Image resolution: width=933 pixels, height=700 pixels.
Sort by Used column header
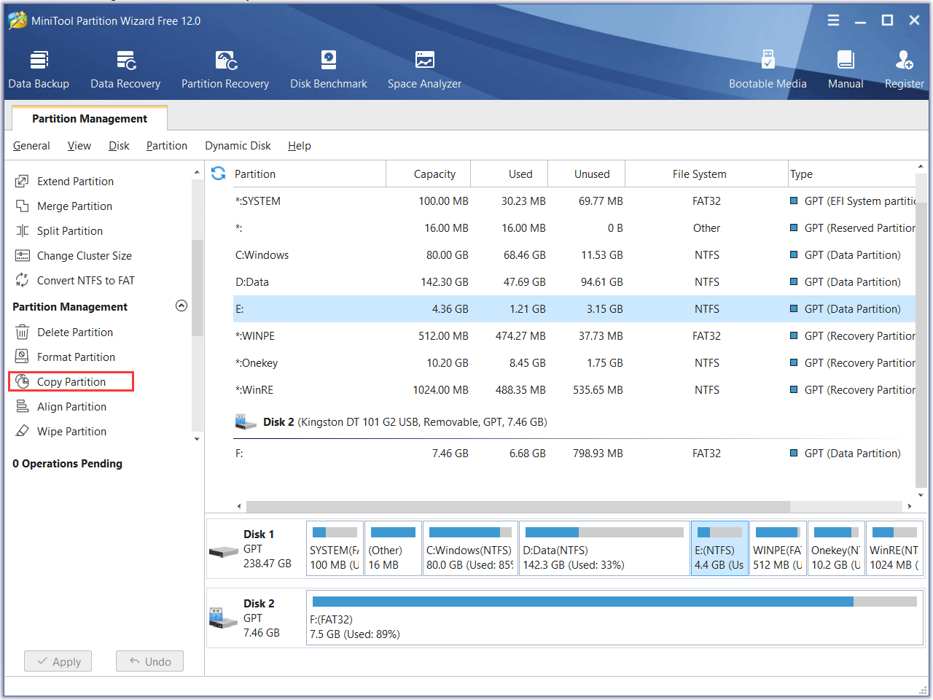[x=510, y=174]
